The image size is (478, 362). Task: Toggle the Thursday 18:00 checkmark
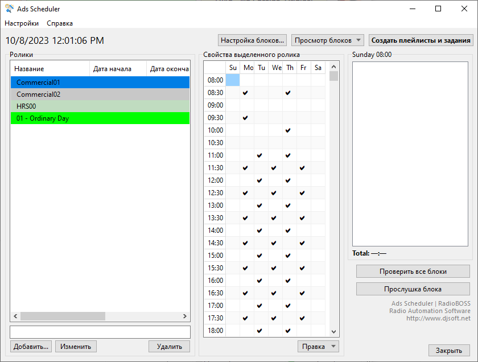coord(290,330)
